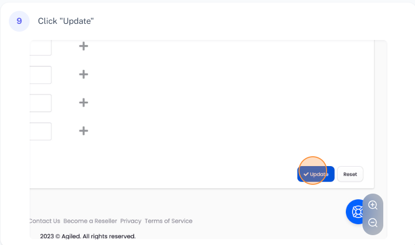Open the Terms of Service link
The image size is (415, 245).
pos(168,221)
